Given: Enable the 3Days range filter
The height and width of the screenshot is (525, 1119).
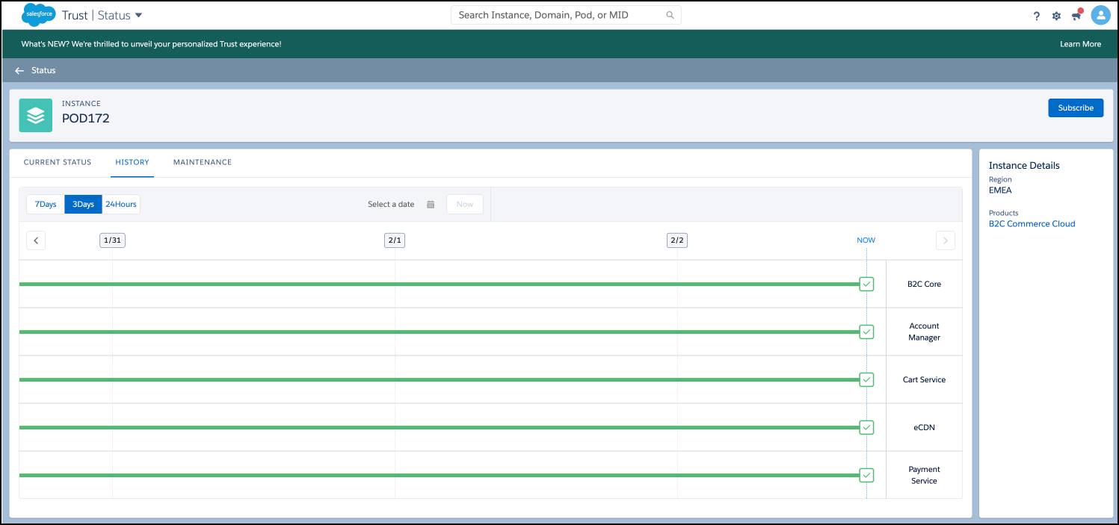Looking at the screenshot, I should pos(83,203).
